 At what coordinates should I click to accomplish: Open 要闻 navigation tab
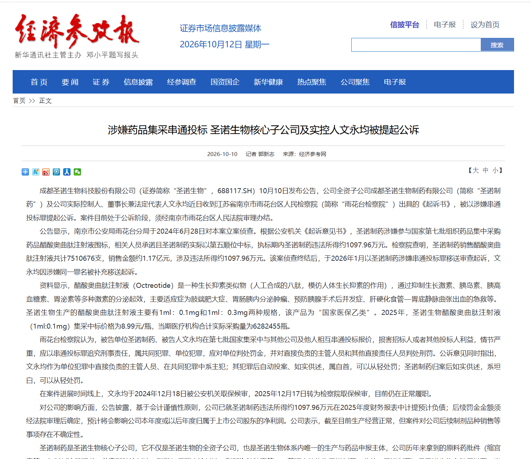tap(70, 82)
